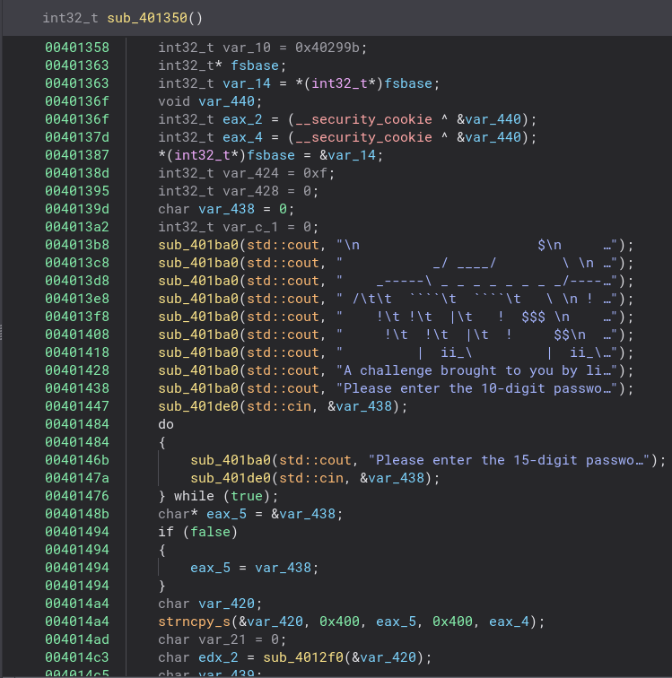Select the int32_t return type in header
The height and width of the screenshot is (678, 672).
71,18
